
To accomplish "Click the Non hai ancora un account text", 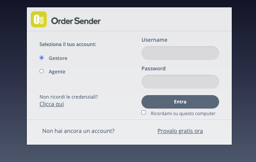I will (x=79, y=131).
